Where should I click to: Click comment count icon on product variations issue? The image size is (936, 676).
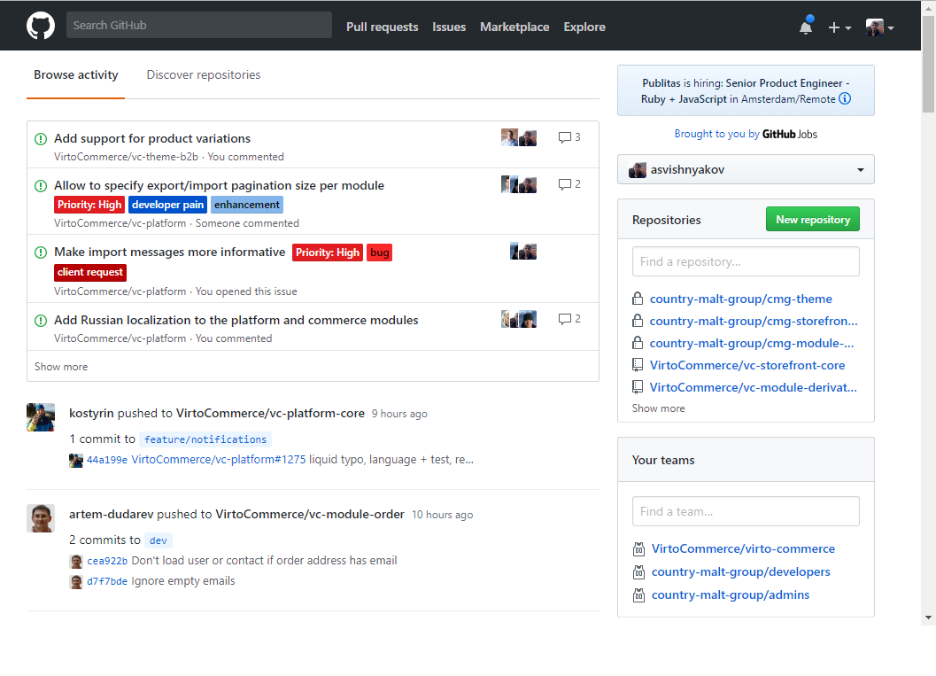[569, 137]
